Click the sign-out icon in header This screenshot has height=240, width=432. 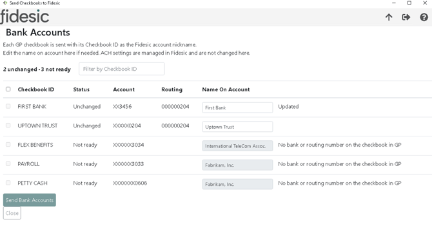pyautogui.click(x=406, y=17)
